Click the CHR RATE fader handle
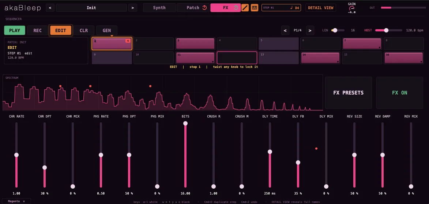The width and height of the screenshot is (429, 204). coord(16,155)
